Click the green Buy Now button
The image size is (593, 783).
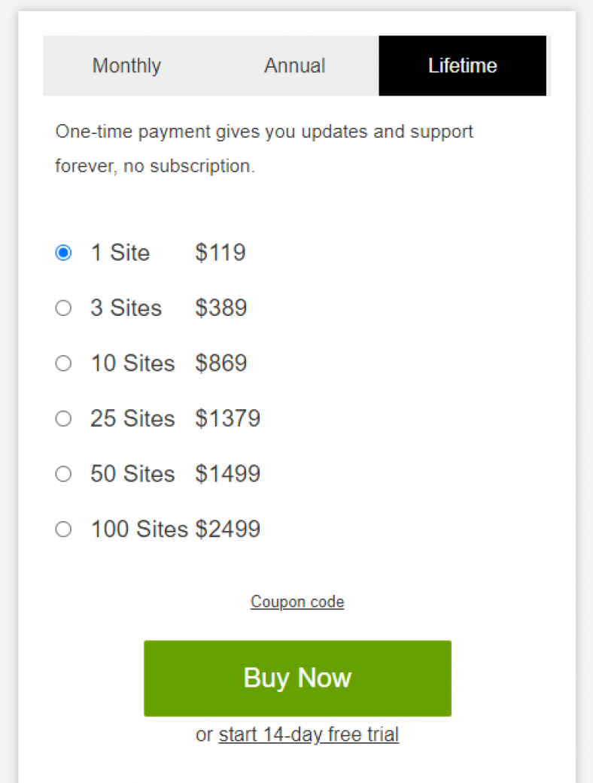[298, 678]
